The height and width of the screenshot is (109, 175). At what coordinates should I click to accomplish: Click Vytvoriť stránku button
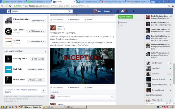point(125,17)
